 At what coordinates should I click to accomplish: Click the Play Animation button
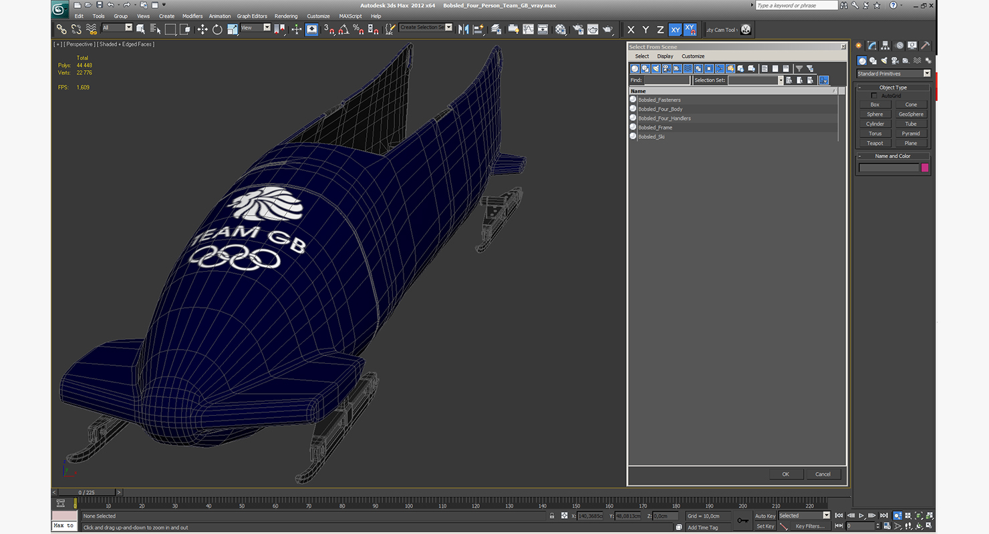click(x=862, y=515)
